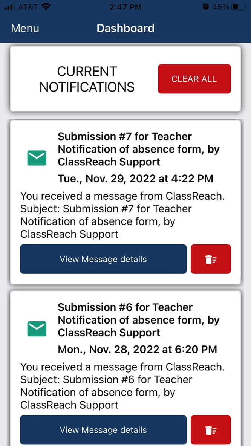The image size is (251, 446).
Task: Open the Menu from the top navigation bar
Action: (25, 28)
